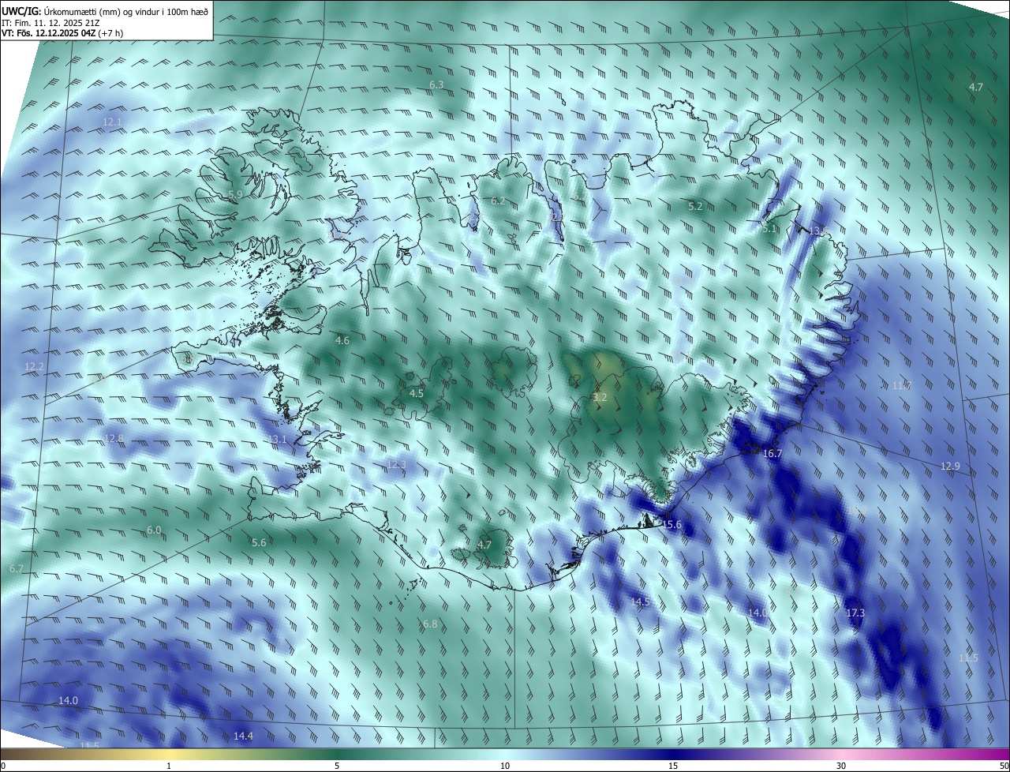Click the 15.6 value label
The width and height of the screenshot is (1010, 772).
coord(671,525)
